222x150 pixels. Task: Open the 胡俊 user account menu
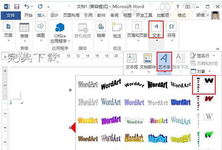point(202,15)
